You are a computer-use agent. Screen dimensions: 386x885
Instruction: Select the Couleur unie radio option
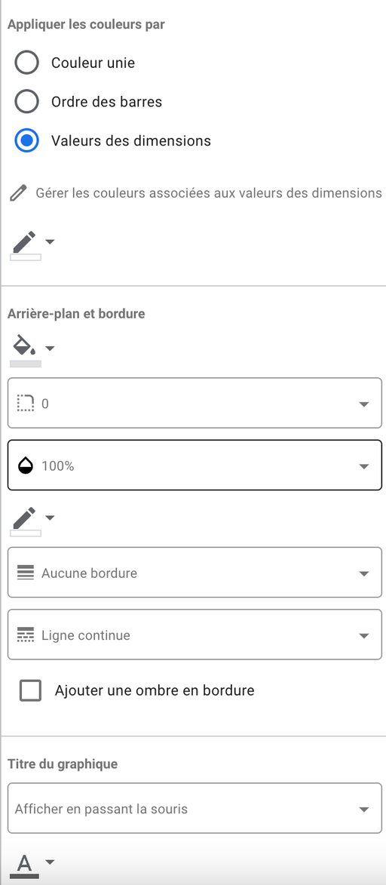click(x=26, y=62)
